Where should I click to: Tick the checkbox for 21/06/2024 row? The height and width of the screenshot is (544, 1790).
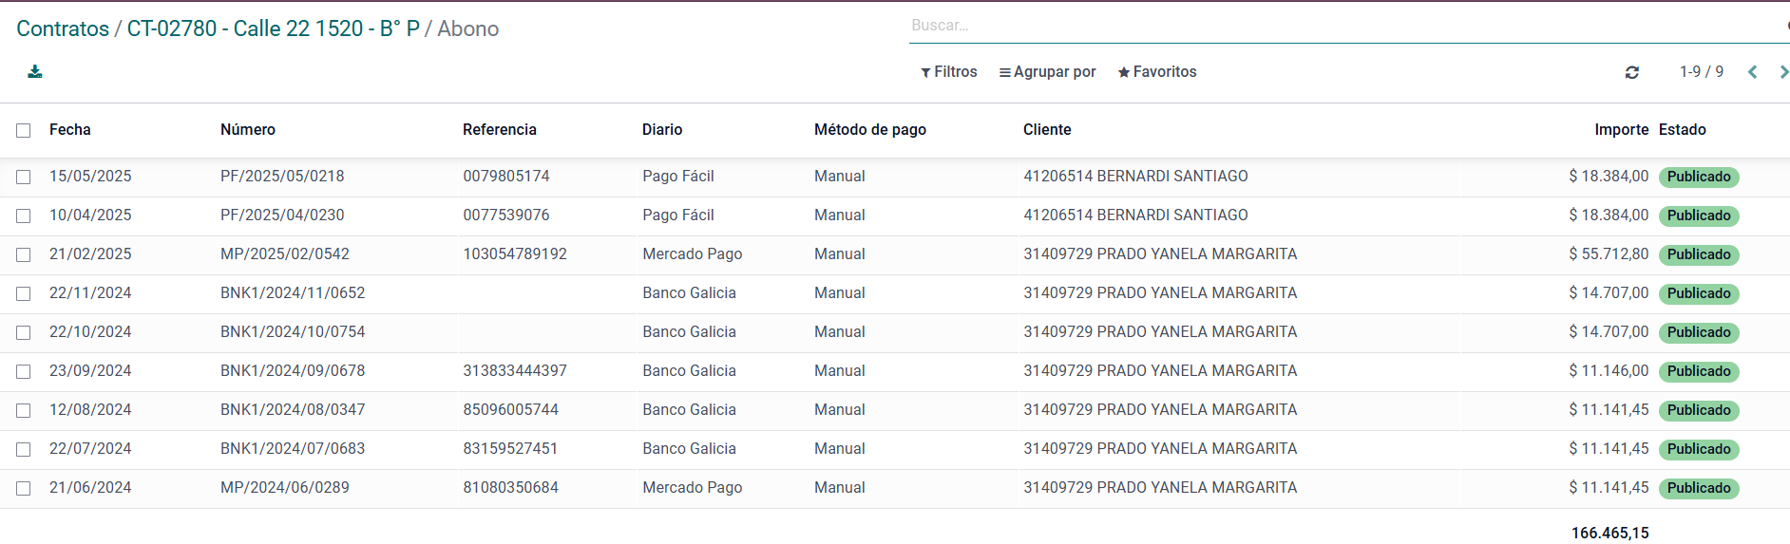pyautogui.click(x=24, y=489)
